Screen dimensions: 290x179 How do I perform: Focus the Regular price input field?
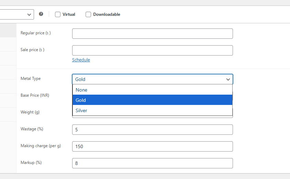tap(152, 34)
